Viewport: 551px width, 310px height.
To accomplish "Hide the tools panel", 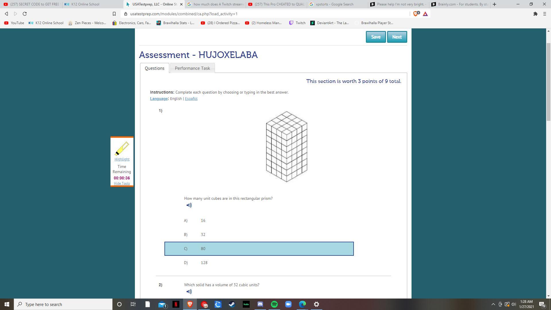I will [122, 183].
